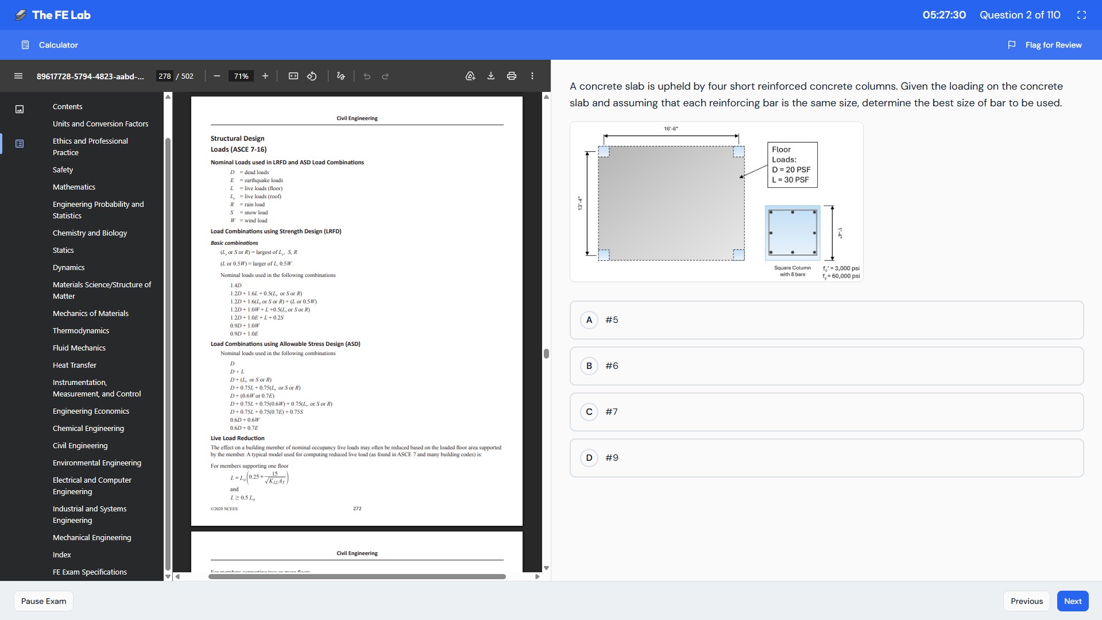Open Fluid Mechanics outline entry
1102x620 pixels.
click(79, 348)
